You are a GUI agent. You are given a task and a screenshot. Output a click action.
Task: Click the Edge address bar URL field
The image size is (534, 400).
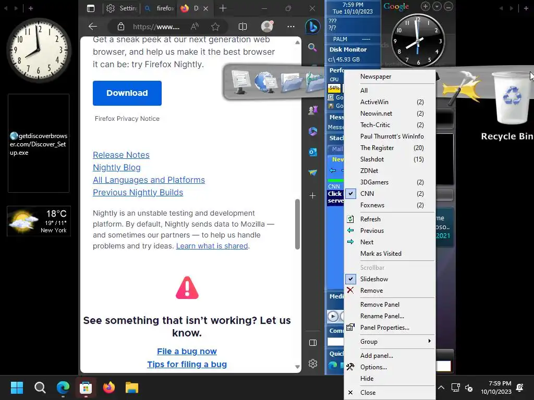tap(156, 27)
